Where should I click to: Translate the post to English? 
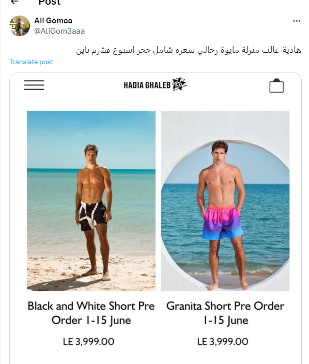pos(32,62)
